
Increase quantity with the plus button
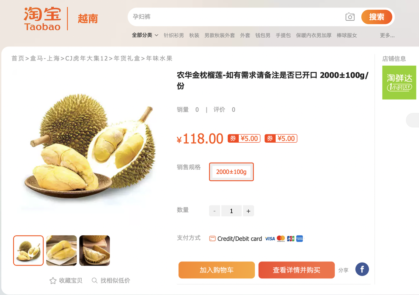tap(248, 211)
